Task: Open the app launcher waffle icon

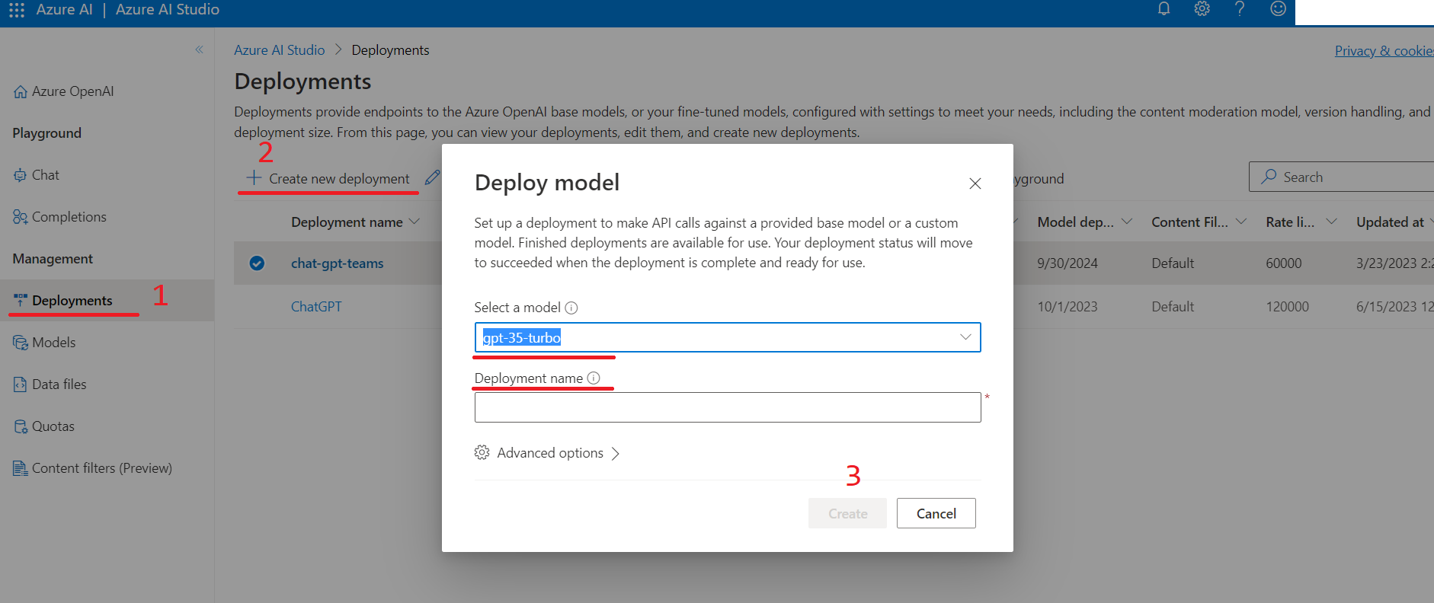Action: [x=17, y=10]
